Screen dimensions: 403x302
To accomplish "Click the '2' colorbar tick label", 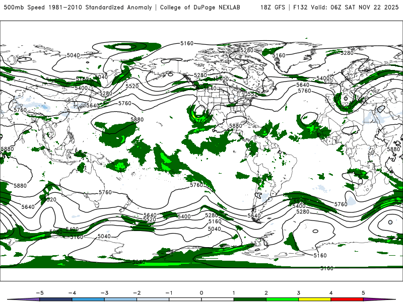I will tap(266, 293).
